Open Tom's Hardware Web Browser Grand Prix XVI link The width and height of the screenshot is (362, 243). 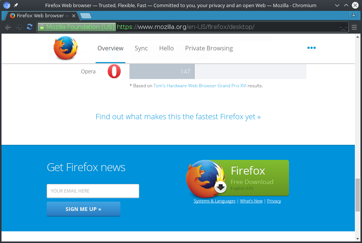click(x=200, y=86)
